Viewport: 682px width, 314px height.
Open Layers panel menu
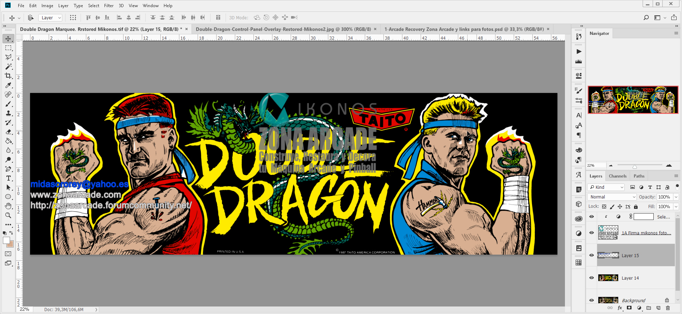tap(676, 176)
